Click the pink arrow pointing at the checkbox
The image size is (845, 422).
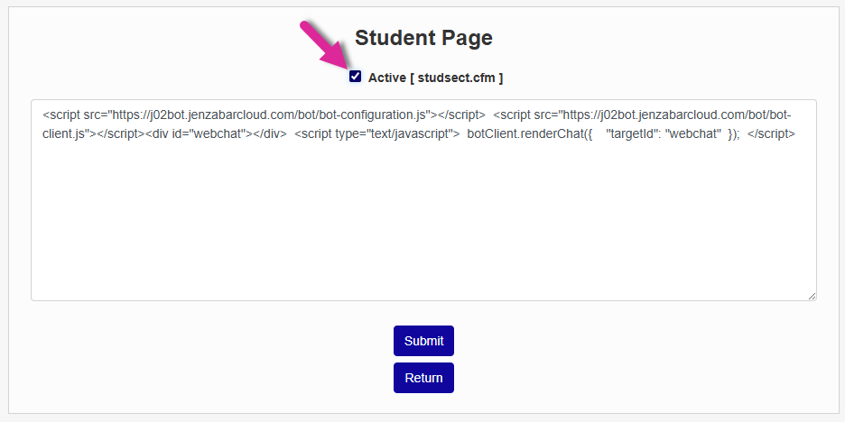click(x=322, y=45)
